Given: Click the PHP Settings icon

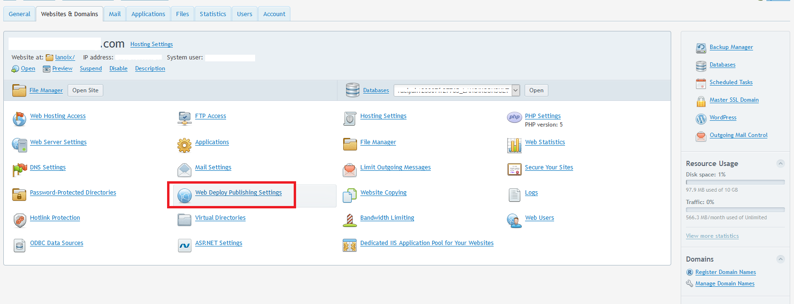Looking at the screenshot, I should 515,118.
